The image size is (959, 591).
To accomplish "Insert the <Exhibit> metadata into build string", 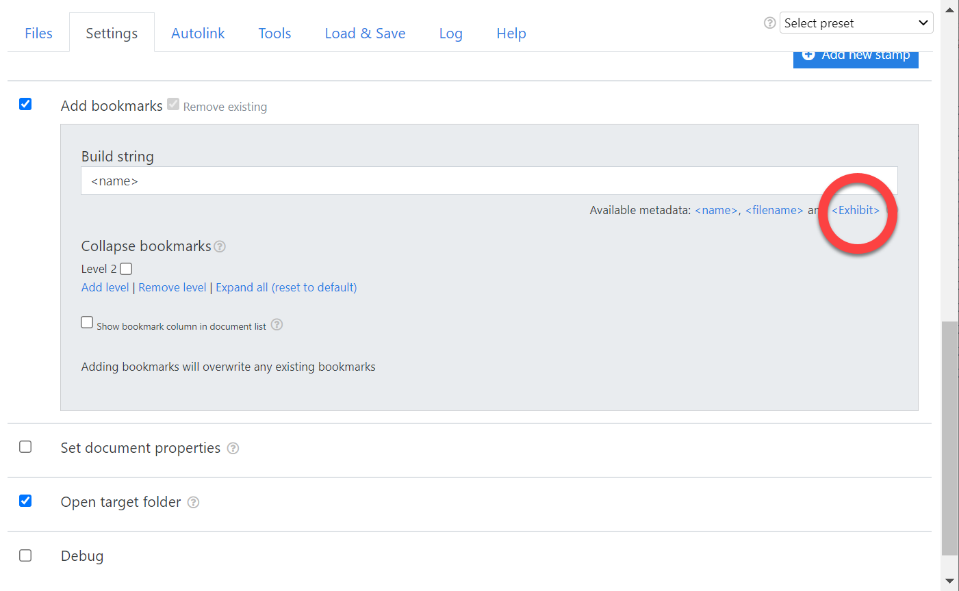I will (x=855, y=210).
